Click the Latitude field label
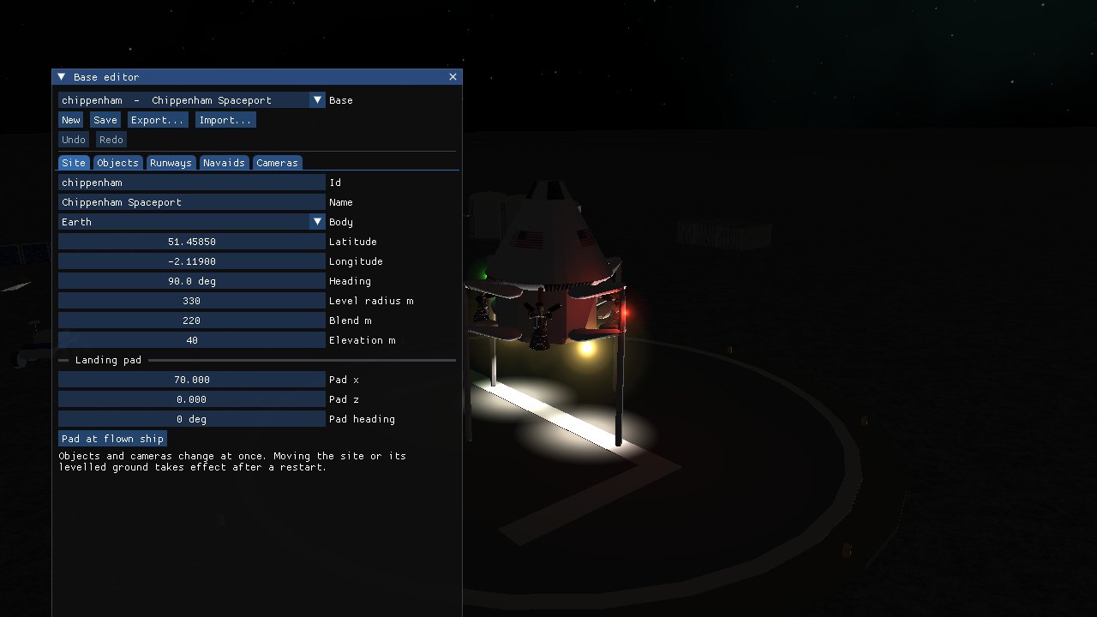This screenshot has height=617, width=1097. 353,242
